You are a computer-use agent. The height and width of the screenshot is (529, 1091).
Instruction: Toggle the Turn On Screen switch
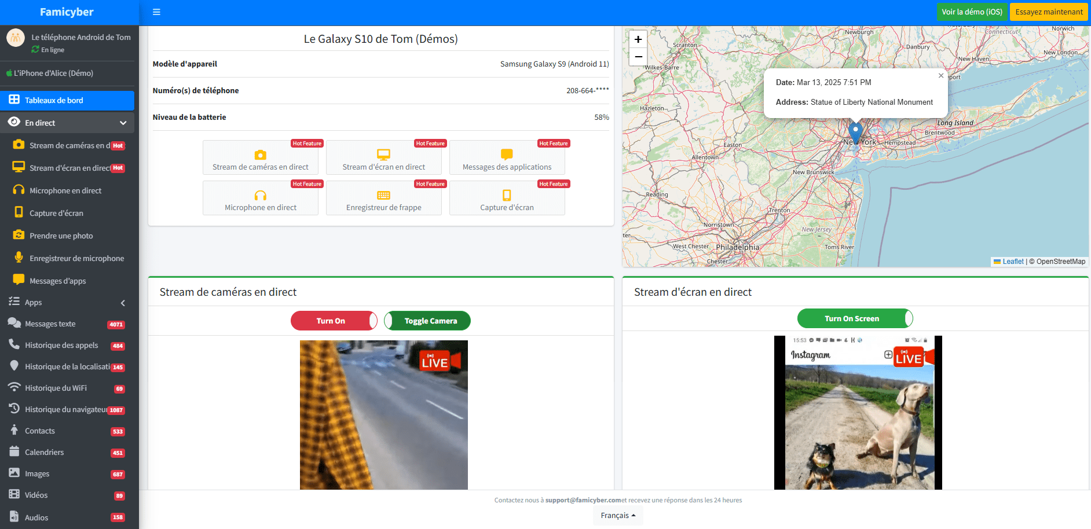tap(855, 318)
